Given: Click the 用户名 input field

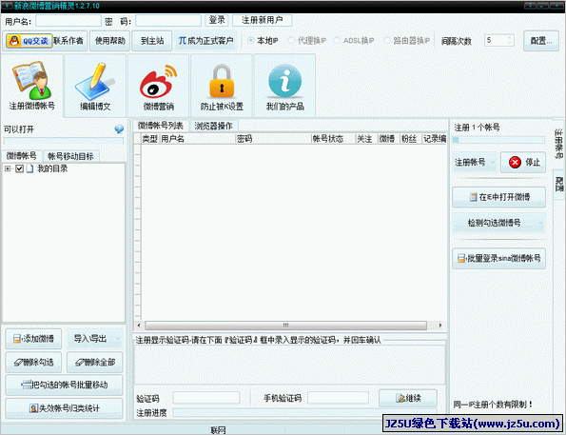Looking at the screenshot, I should [x=68, y=21].
